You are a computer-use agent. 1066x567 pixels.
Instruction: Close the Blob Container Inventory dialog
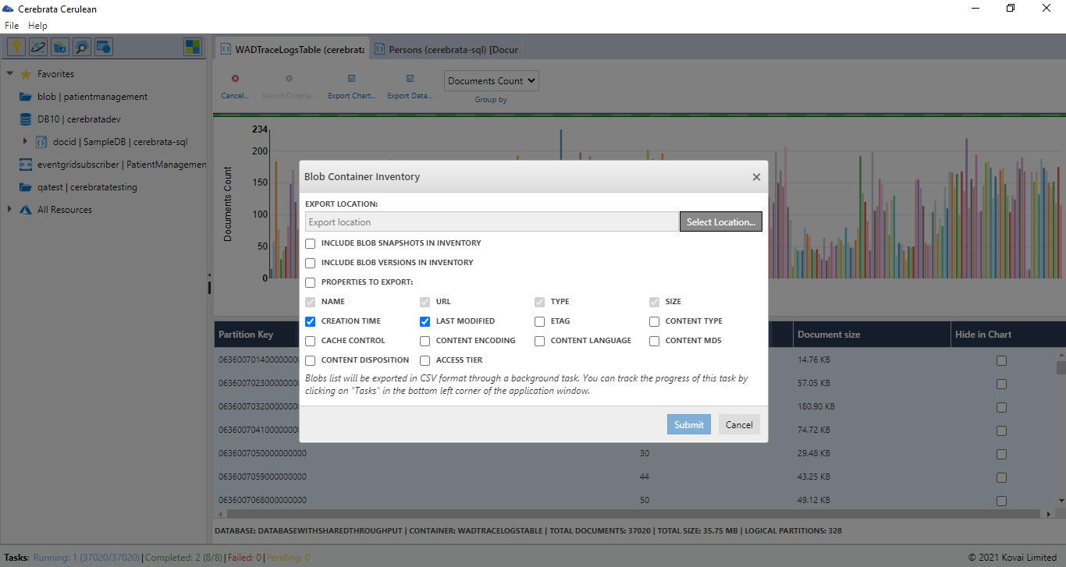[x=756, y=177]
